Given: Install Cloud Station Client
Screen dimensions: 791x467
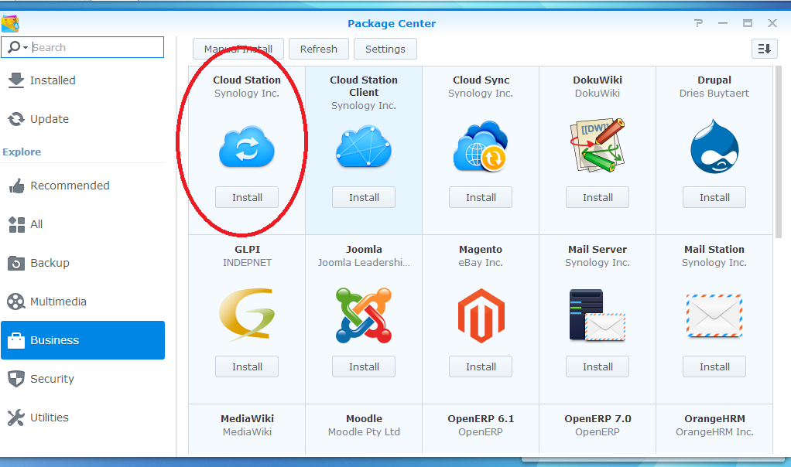Looking at the screenshot, I should 364,197.
